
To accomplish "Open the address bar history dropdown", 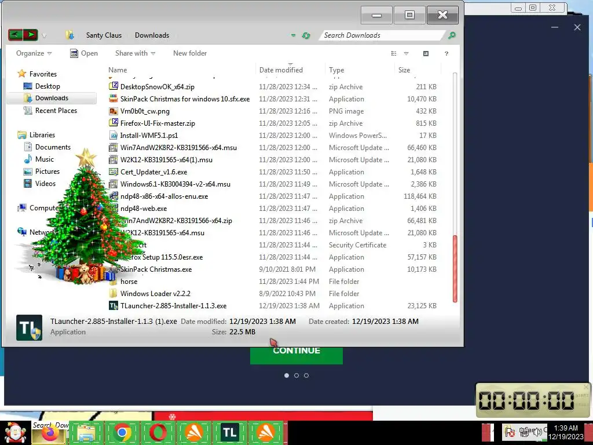I will click(293, 35).
